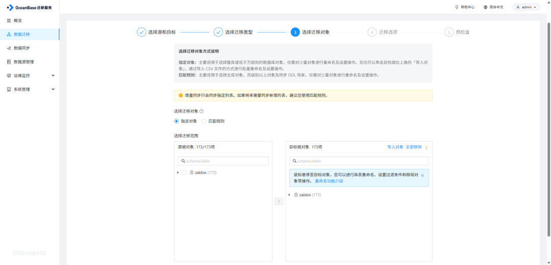Expand the 运维监控 menu chevron

click(x=53, y=75)
